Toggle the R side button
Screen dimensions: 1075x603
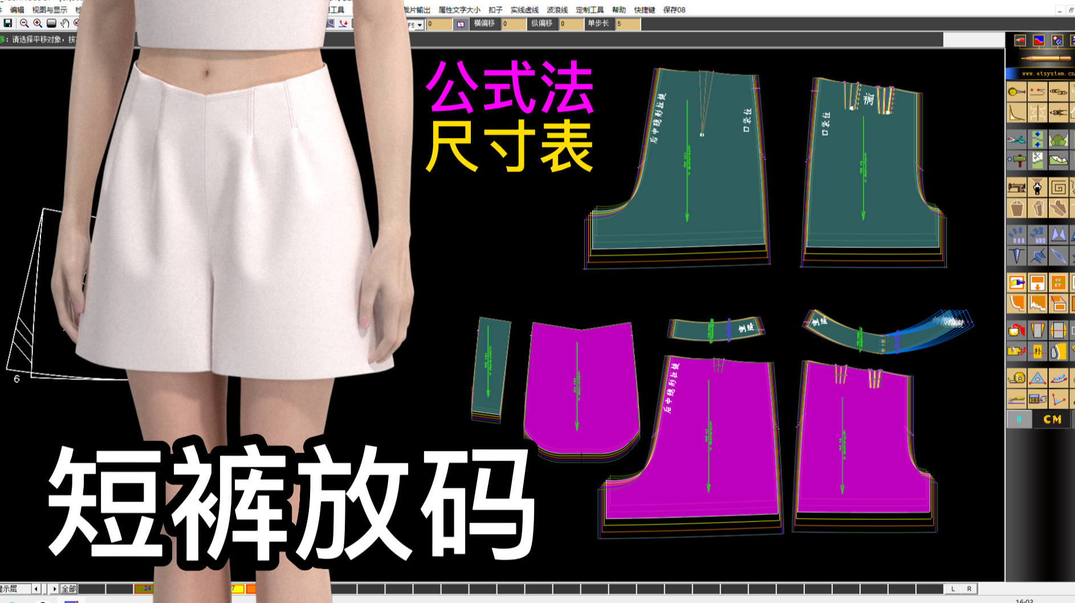tap(969, 589)
